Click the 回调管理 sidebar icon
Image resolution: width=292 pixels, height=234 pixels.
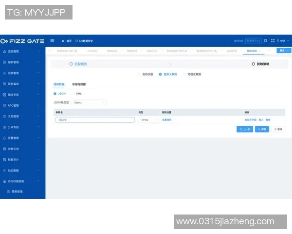click(4, 73)
